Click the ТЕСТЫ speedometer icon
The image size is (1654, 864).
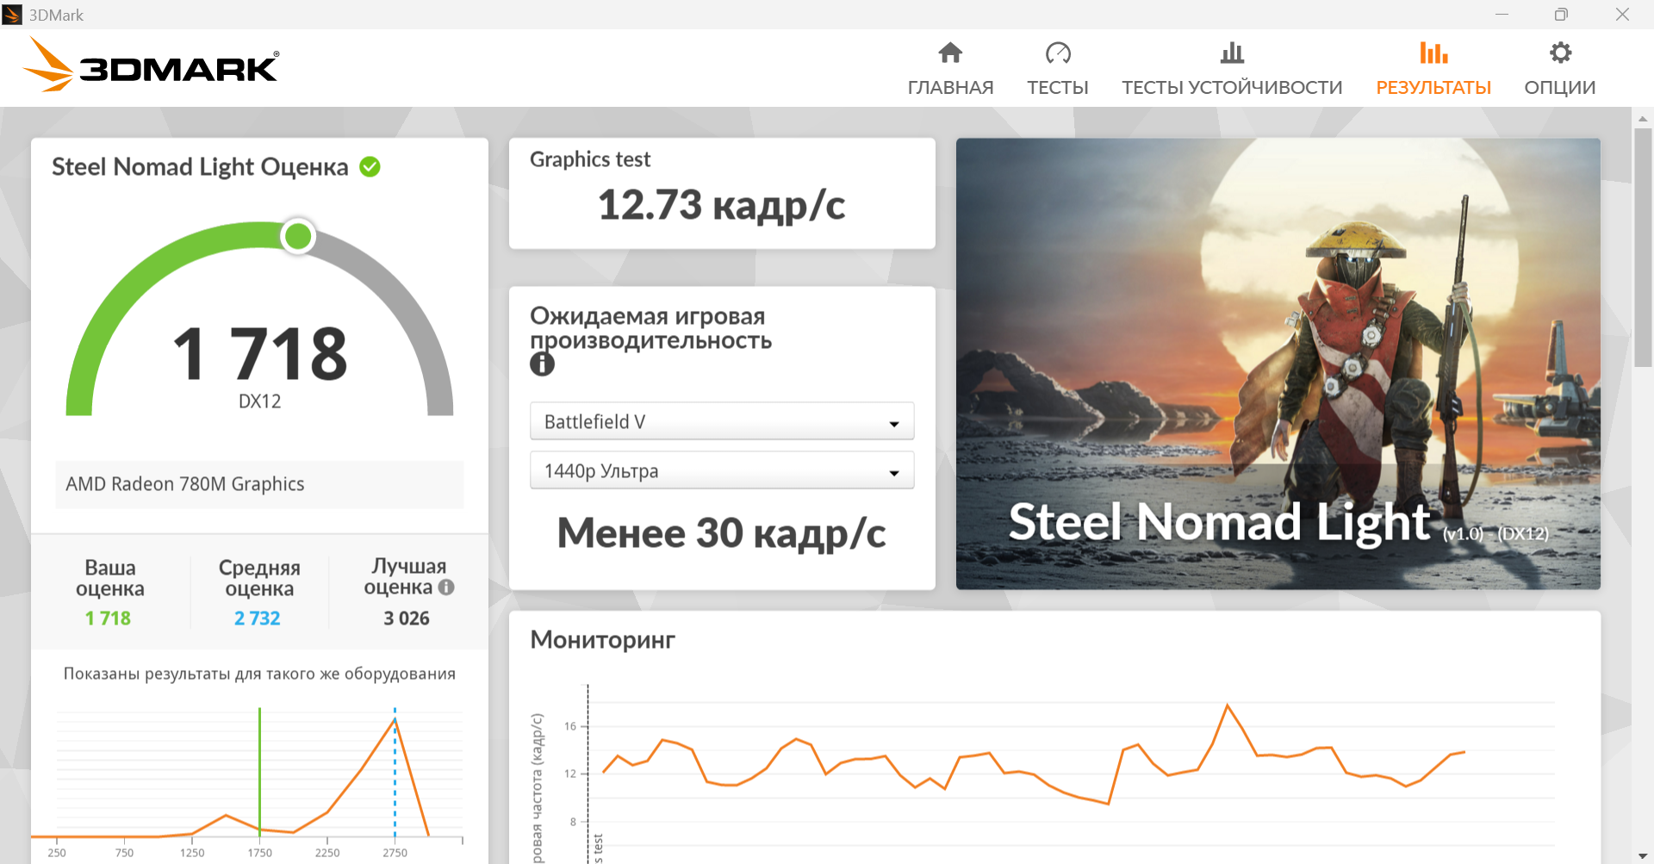coord(1058,53)
